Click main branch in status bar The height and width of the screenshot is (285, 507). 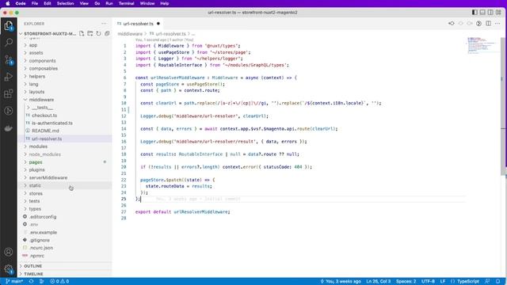14,281
